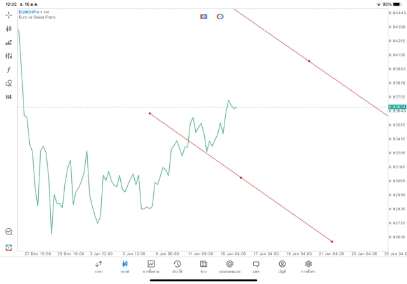Toggle the red-blue one-click trading panel
Image resolution: width=407 pixels, height=284 pixels.
pyautogui.click(x=203, y=16)
